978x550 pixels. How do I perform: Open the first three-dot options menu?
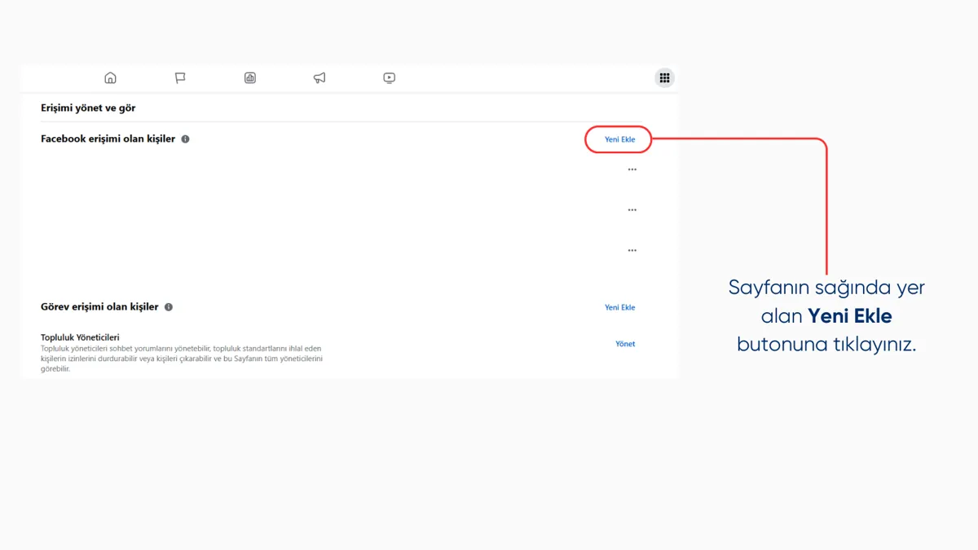click(632, 169)
